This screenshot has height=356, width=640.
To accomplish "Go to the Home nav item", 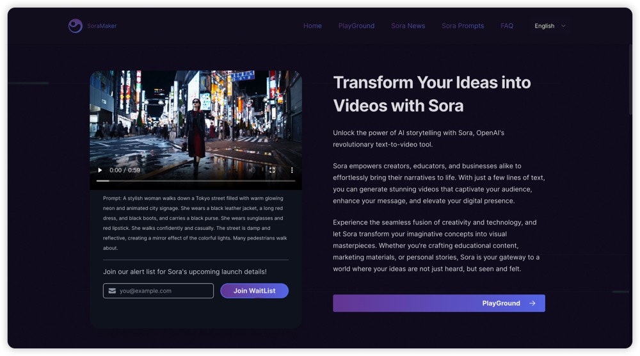I will tap(312, 26).
